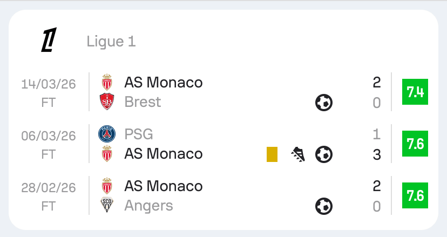Click the assist boot icon
Viewport: 447px width, 237px height.
298,154
